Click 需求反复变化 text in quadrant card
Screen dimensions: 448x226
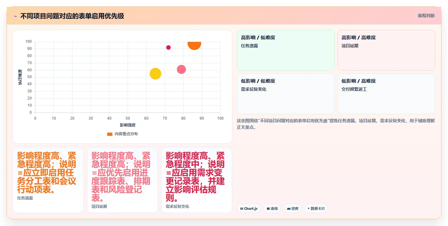point(254,89)
